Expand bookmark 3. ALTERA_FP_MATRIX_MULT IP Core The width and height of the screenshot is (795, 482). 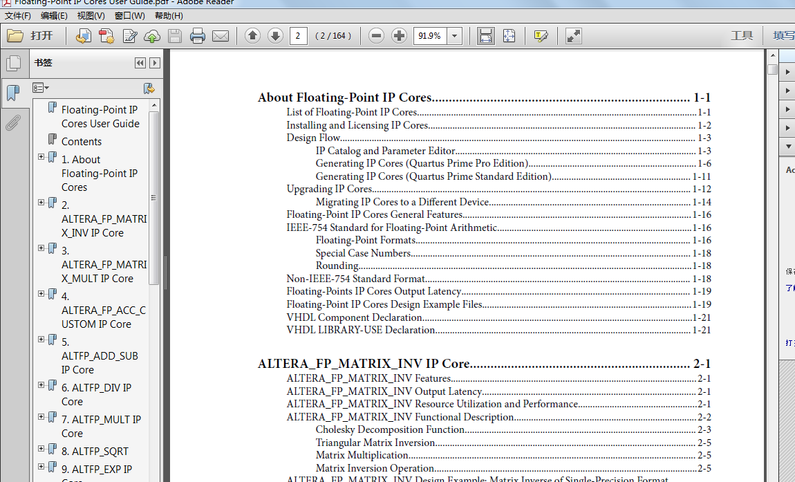coord(41,248)
